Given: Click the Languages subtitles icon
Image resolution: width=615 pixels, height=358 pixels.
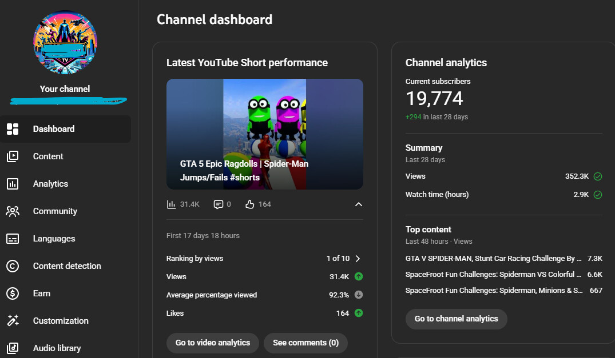Looking at the screenshot, I should click(x=13, y=239).
